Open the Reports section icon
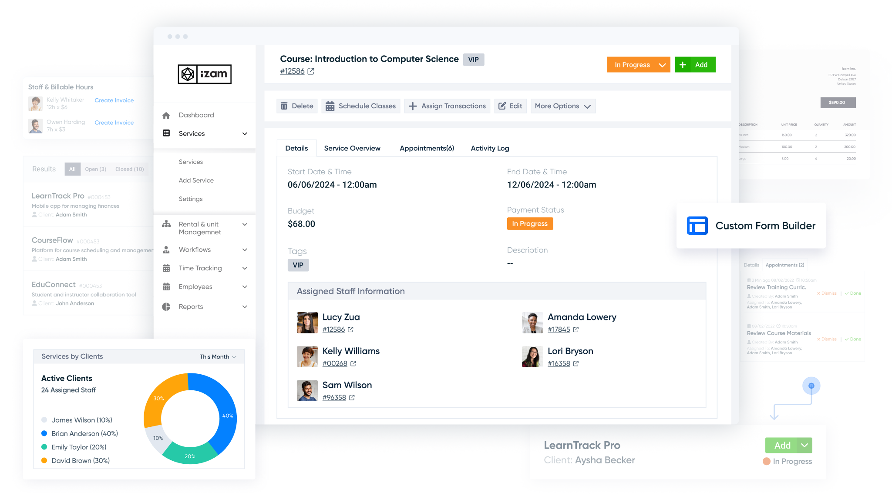Image resolution: width=892 pixels, height=499 pixels. click(x=166, y=306)
